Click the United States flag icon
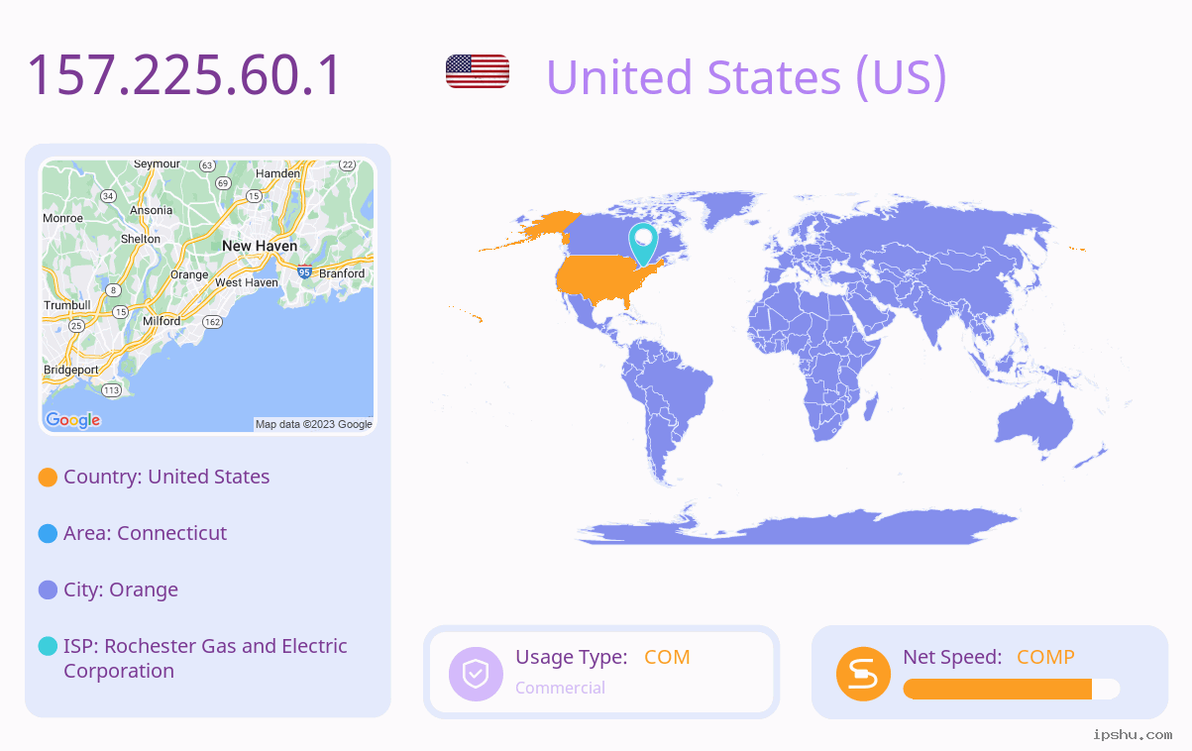 coord(478,71)
